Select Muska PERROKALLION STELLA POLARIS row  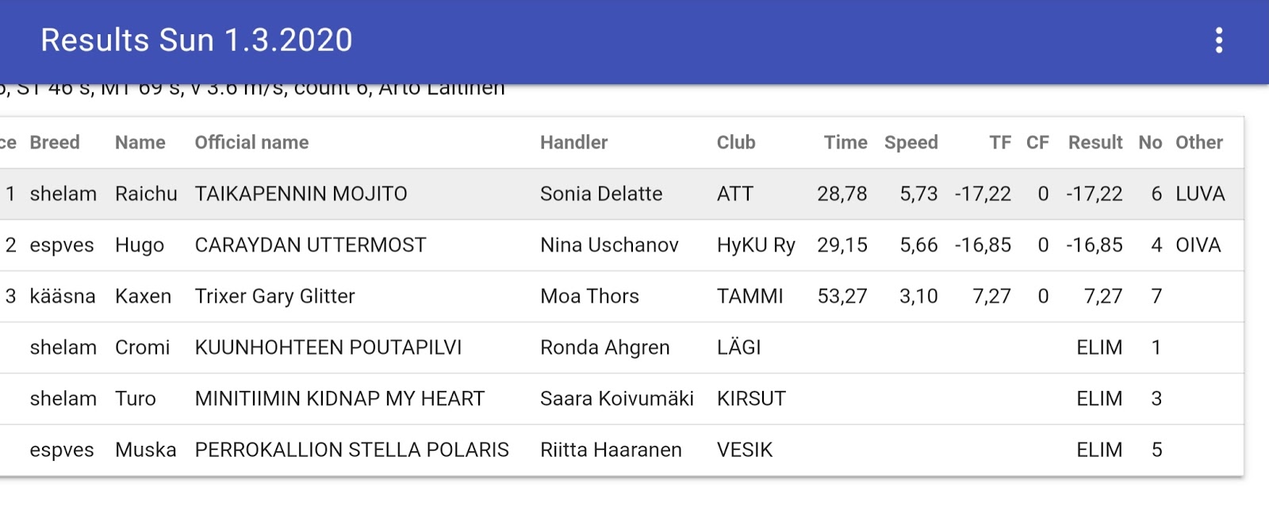point(622,450)
